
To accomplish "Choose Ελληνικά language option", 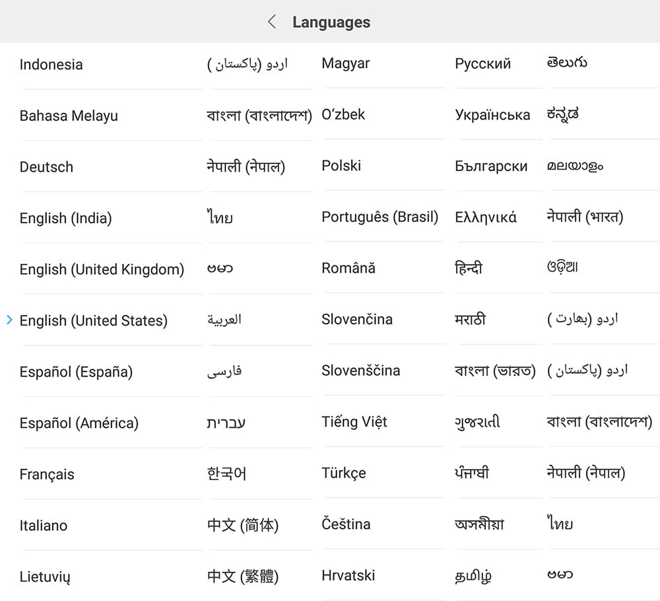I will click(486, 217).
